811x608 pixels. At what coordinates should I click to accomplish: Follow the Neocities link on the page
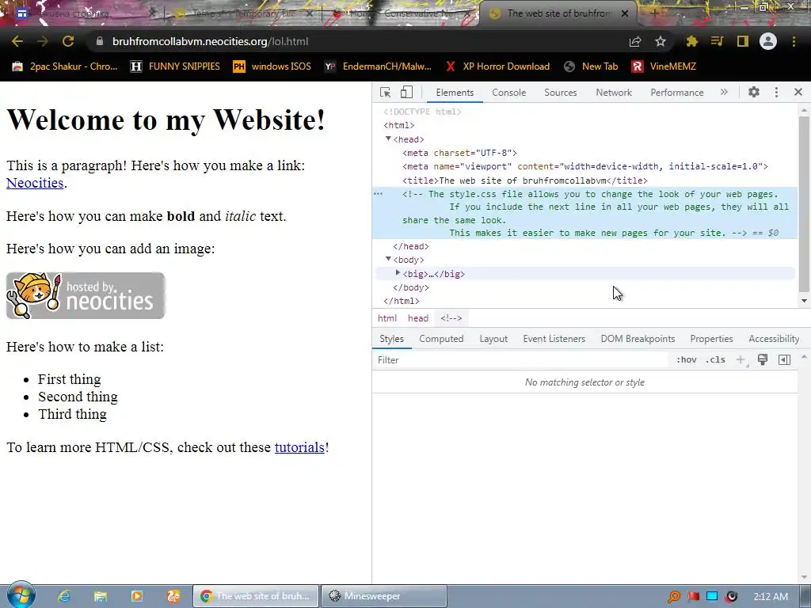35,183
